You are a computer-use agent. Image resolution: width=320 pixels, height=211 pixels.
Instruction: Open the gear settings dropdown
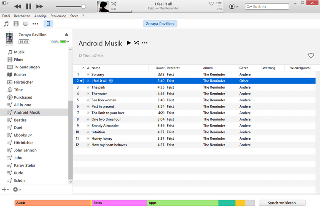[17, 189]
